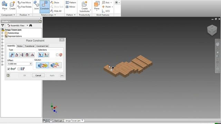
Task: Expand the dialog with the >> button
Action: tap(62, 75)
